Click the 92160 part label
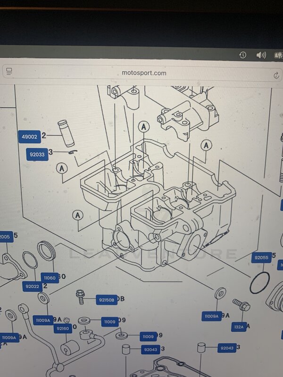The height and width of the screenshot is (377, 283). (x=63, y=328)
